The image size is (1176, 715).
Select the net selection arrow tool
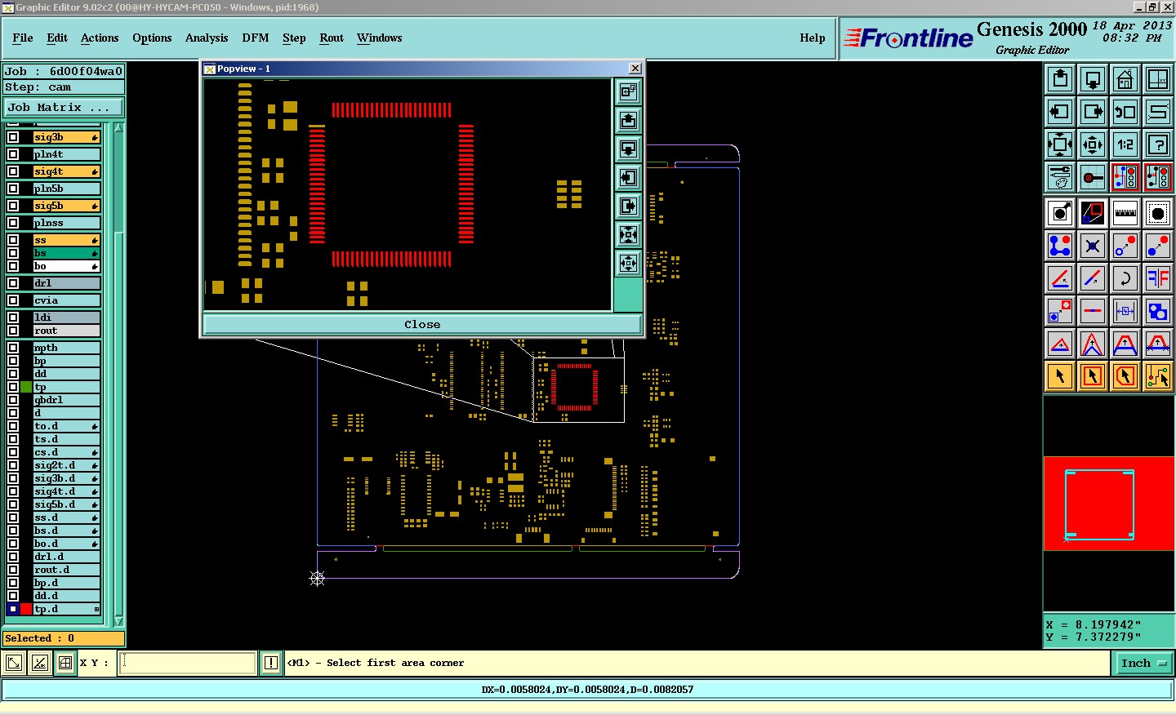click(1158, 376)
